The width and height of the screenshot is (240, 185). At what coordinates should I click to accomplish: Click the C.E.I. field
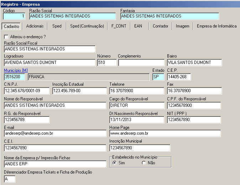pyautogui.click(x=55, y=148)
